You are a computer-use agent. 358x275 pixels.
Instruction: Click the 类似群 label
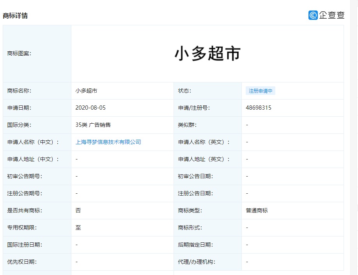point(187,125)
